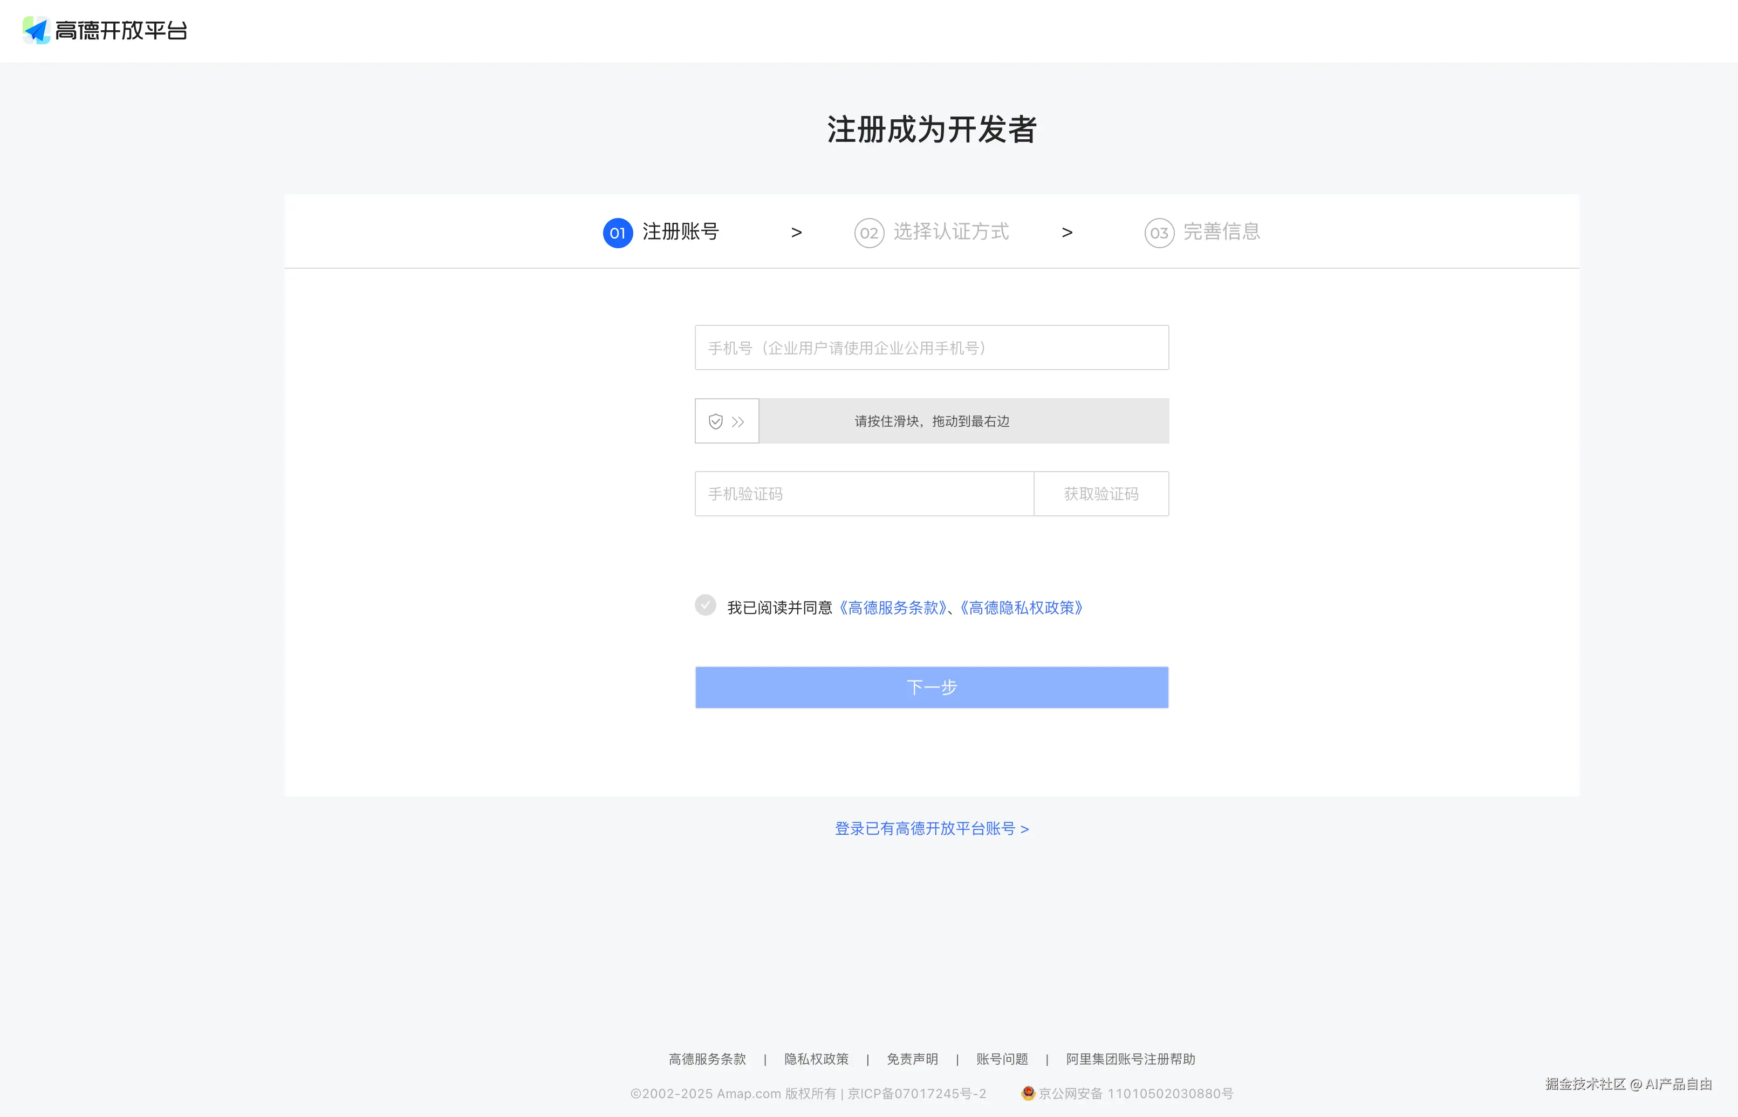This screenshot has width=1738, height=1117.
Task: Focus the 手机号 phone number input field
Action: pyautogui.click(x=932, y=348)
